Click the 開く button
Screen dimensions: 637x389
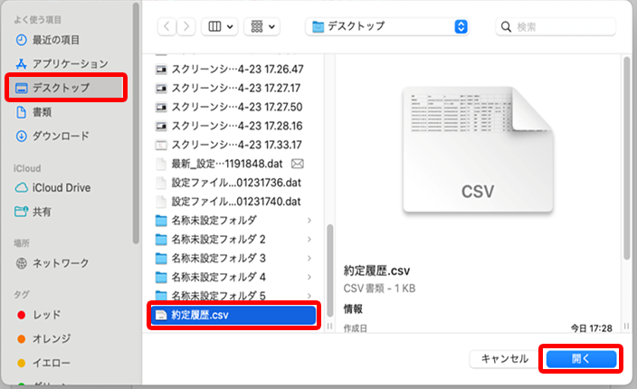[580, 359]
